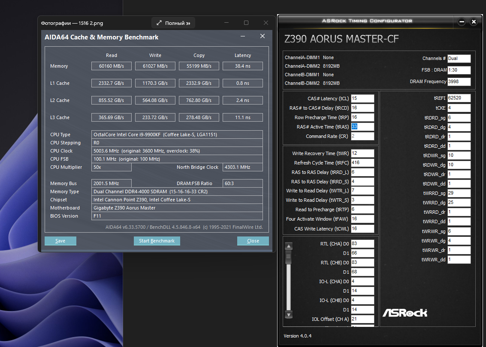Click the Memory Latency value 38.4 ns
This screenshot has width=486, height=347.
243,66
